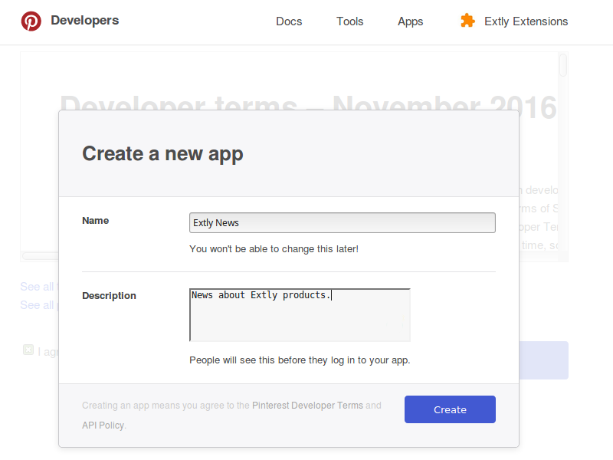Click the horizontal scrollbar of terms box
Viewport: 613px width, 460px height.
click(x=41, y=256)
